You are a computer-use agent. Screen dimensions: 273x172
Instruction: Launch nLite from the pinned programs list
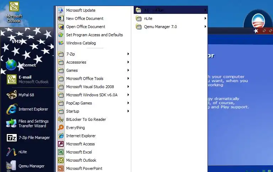(x=17, y=152)
